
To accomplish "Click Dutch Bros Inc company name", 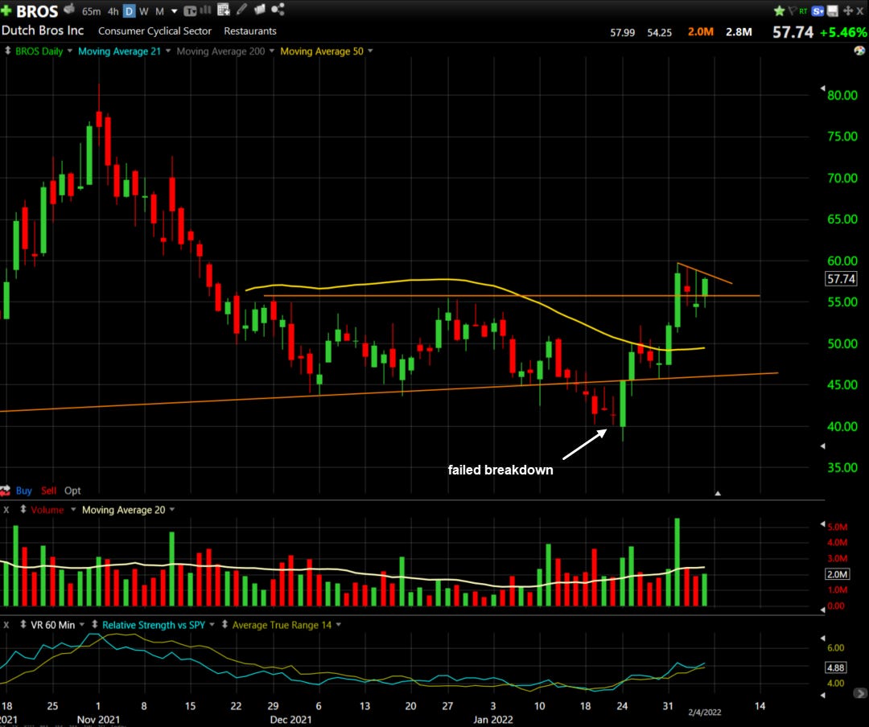I will click(42, 31).
